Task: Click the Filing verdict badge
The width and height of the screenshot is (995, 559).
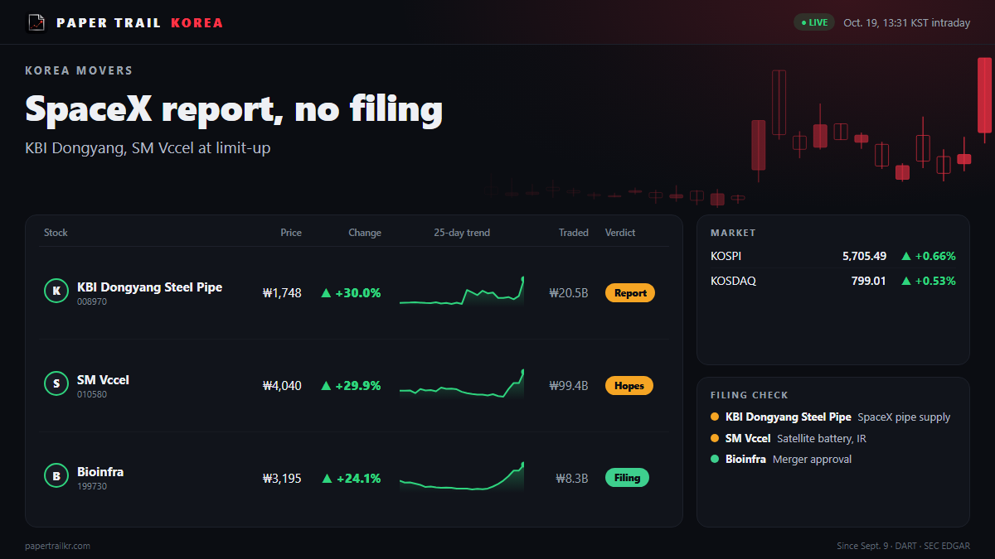Action: [627, 478]
